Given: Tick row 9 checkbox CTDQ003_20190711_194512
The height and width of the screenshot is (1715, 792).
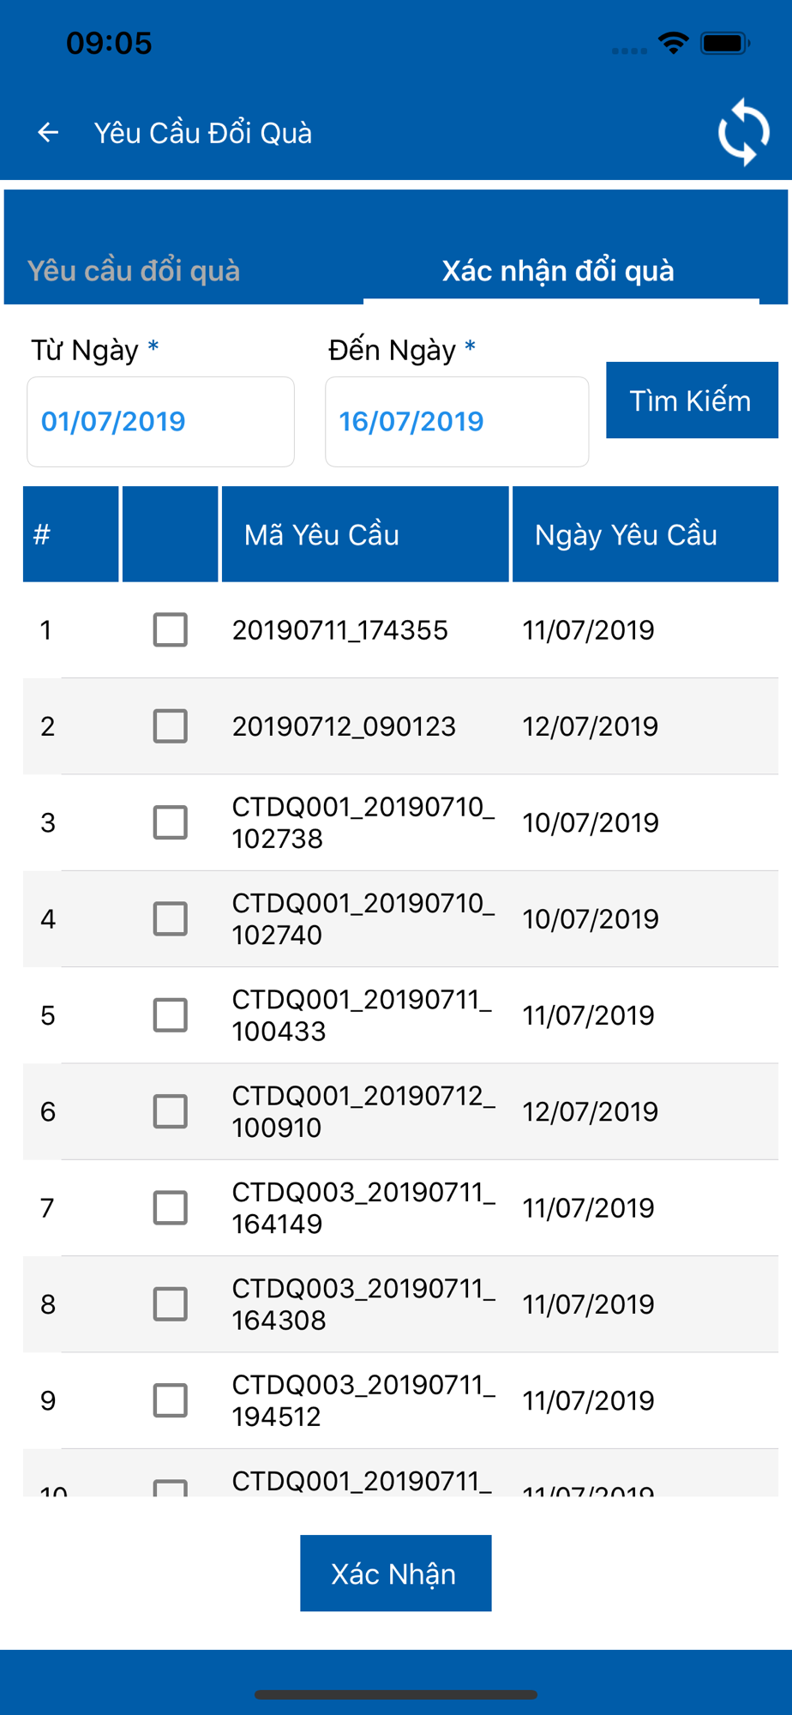Looking at the screenshot, I should [171, 1400].
